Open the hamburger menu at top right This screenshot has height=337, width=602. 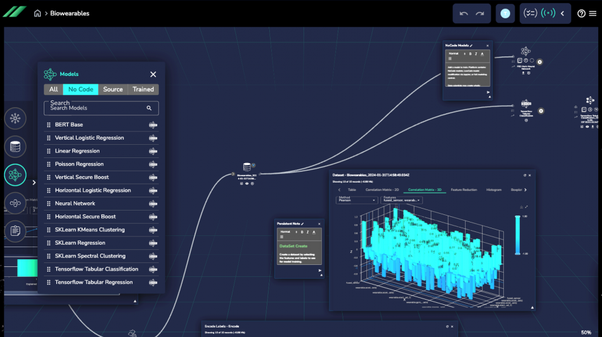click(592, 13)
